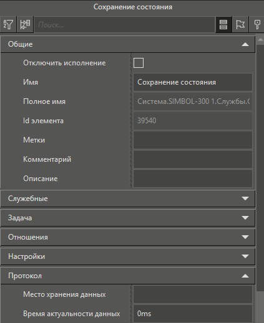Click into the Комментарий field
The height and width of the screenshot is (323, 264).
[x=193, y=159]
